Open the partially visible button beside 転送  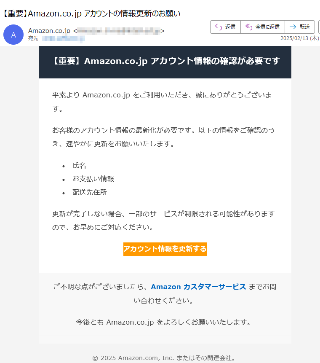click(x=319, y=27)
